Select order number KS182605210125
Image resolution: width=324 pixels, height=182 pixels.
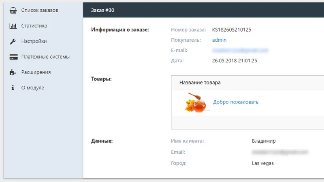tap(232, 30)
